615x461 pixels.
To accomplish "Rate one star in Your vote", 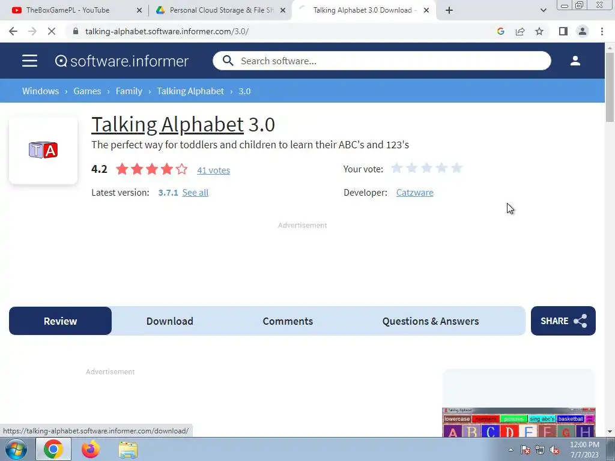I will (396, 168).
